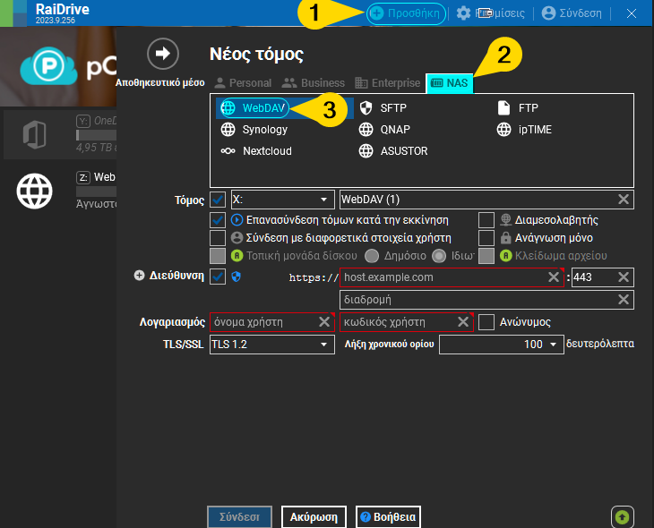Image resolution: width=654 pixels, height=528 pixels.
Task: Select the Z: WebDAV globe drive icon
Action: (34, 192)
